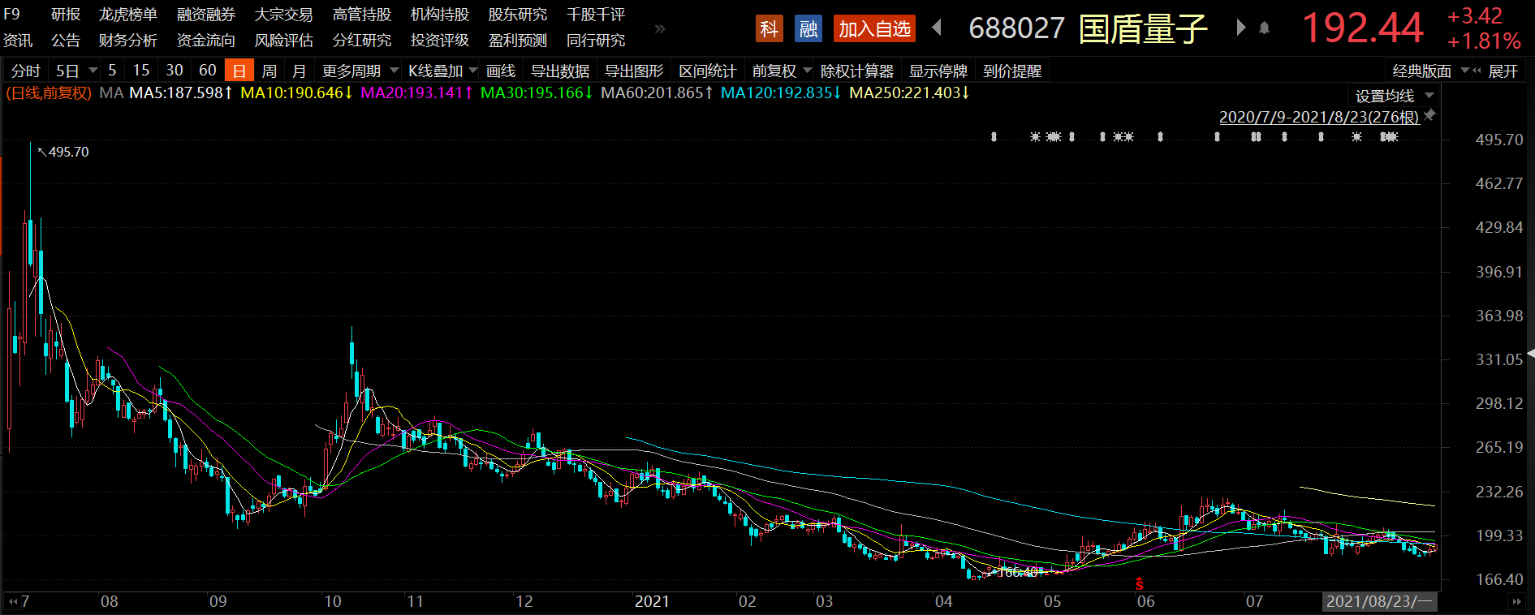Click the price alert bell icon
1535x615 pixels.
[x=1264, y=28]
